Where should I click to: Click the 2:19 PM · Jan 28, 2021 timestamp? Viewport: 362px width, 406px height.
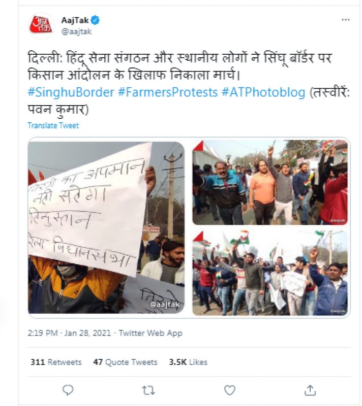[69, 333]
